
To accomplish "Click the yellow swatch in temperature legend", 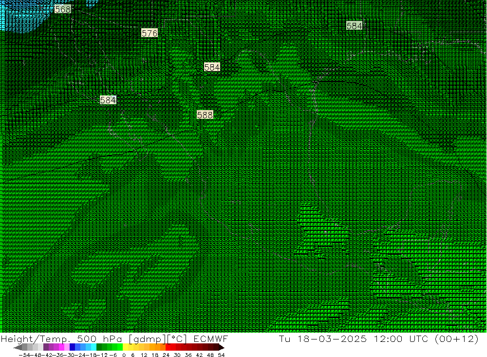I will pos(126,347).
